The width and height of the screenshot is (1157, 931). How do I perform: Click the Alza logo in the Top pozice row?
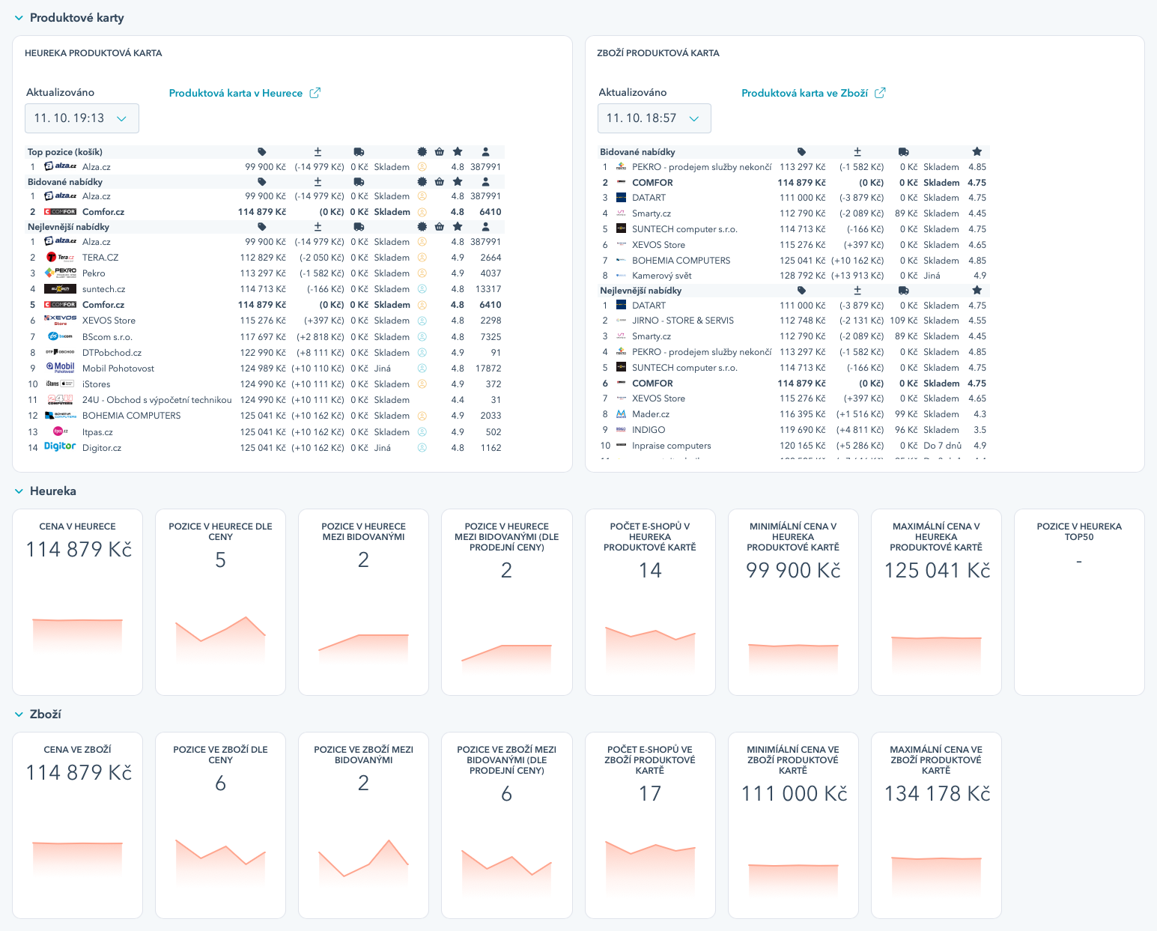tap(60, 166)
